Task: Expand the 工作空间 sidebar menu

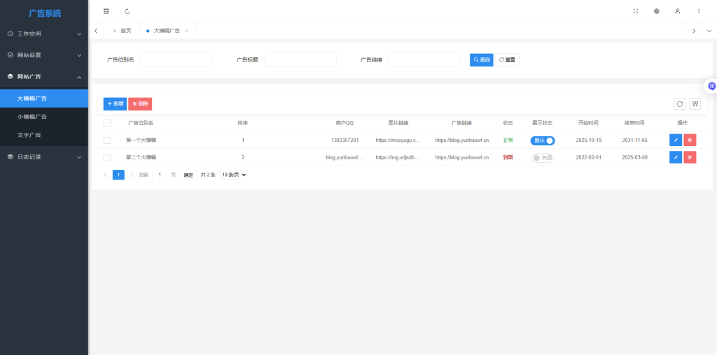Action: pyautogui.click(x=44, y=34)
